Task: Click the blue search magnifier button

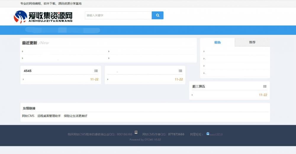Action: tap(157, 15)
